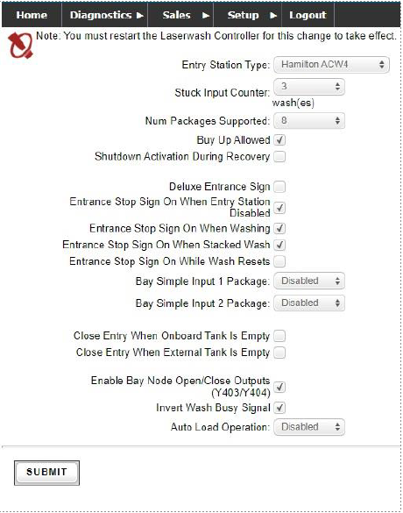The image size is (403, 513).
Task: Enable Shutdown Activation During Recovery
Action: click(x=279, y=156)
